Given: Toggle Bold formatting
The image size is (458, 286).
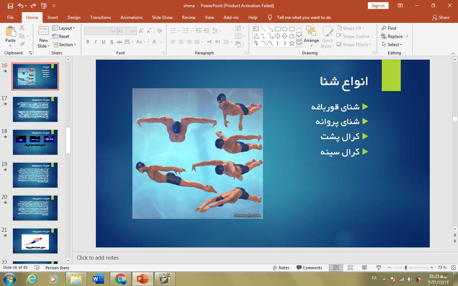Looking at the screenshot, I should pos(88,42).
